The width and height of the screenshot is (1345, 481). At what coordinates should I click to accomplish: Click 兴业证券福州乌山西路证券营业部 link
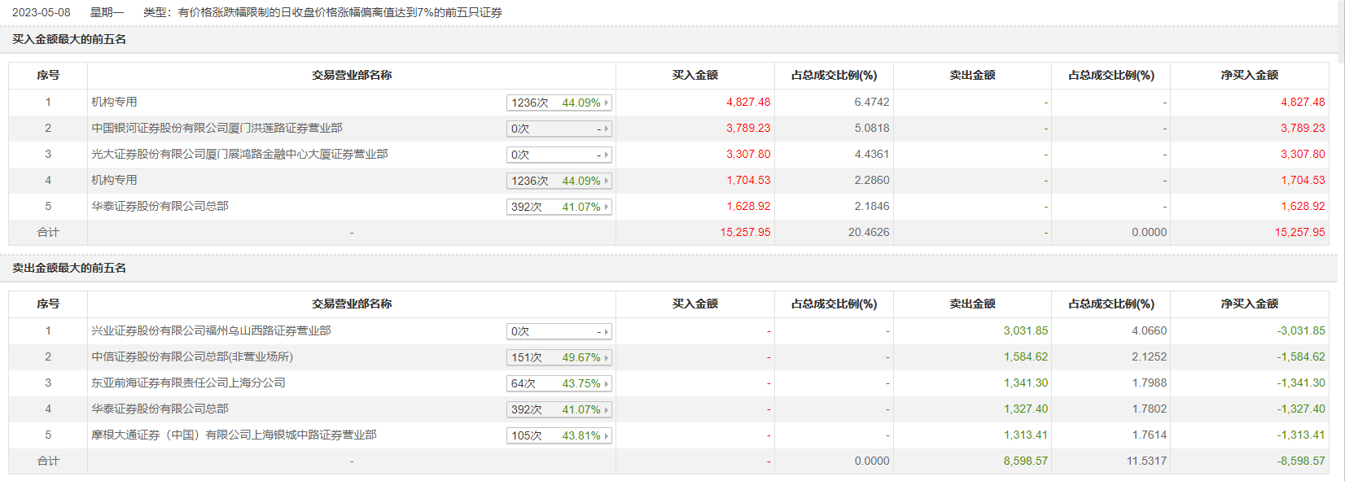(211, 330)
